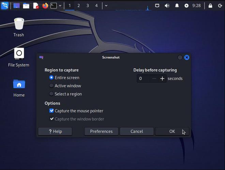Switch to workspace 4
Image resolution: width=225 pixels, height=170 pixels.
pos(96,6)
